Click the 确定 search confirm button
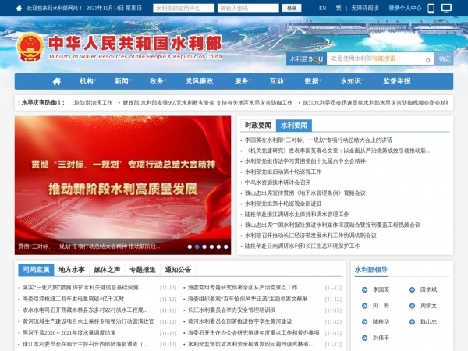The width and height of the screenshot is (468, 351). 445,58
